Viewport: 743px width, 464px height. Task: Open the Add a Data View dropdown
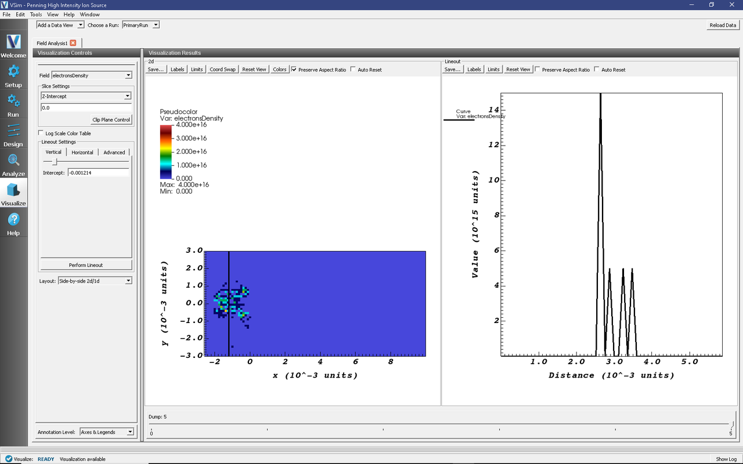pyautogui.click(x=60, y=25)
